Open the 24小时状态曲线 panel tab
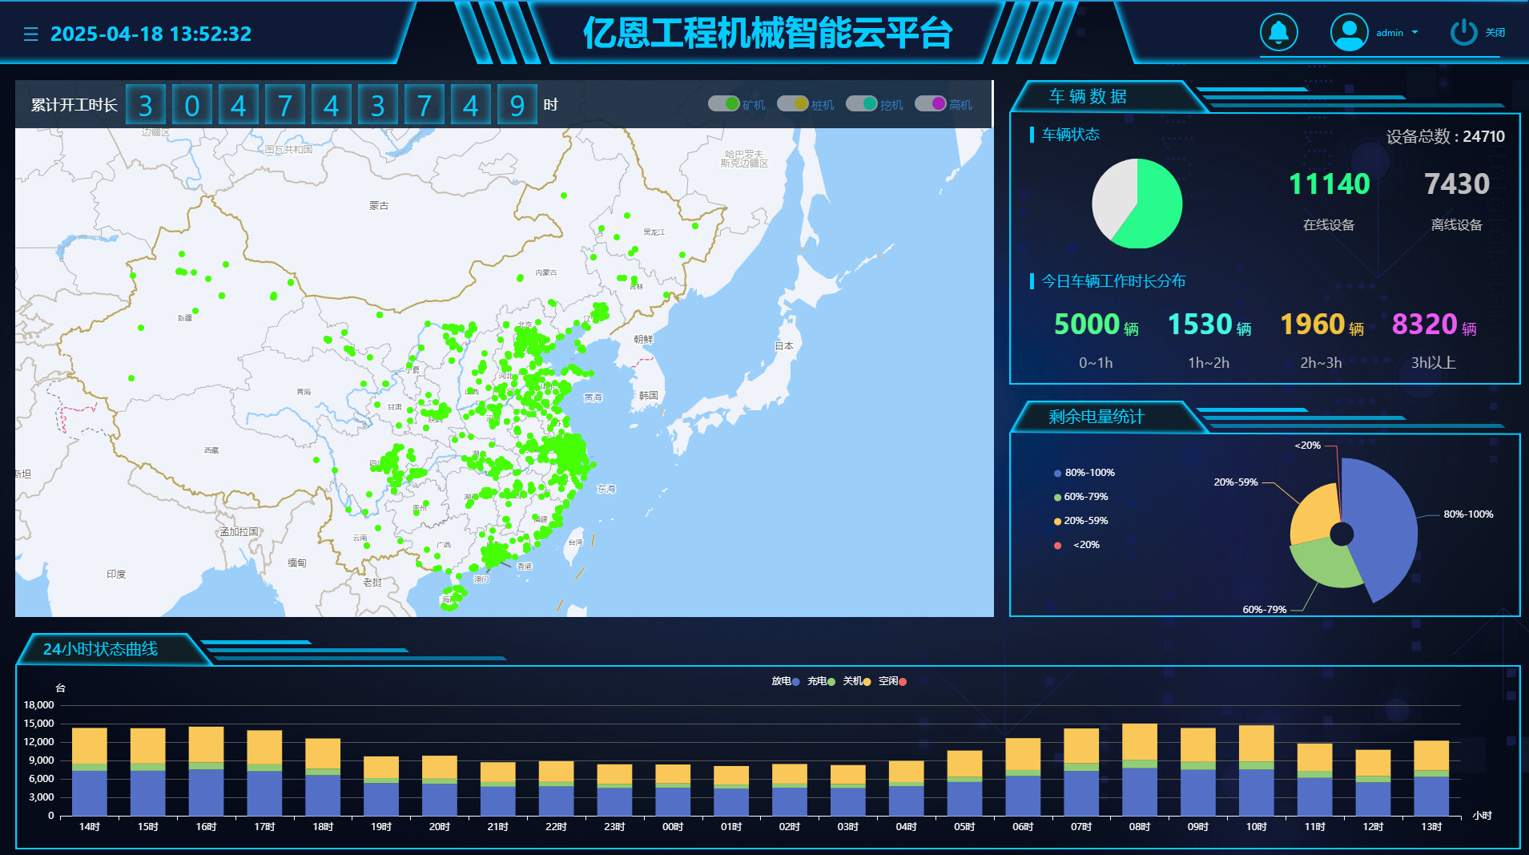Viewport: 1529px width, 855px height. click(101, 649)
